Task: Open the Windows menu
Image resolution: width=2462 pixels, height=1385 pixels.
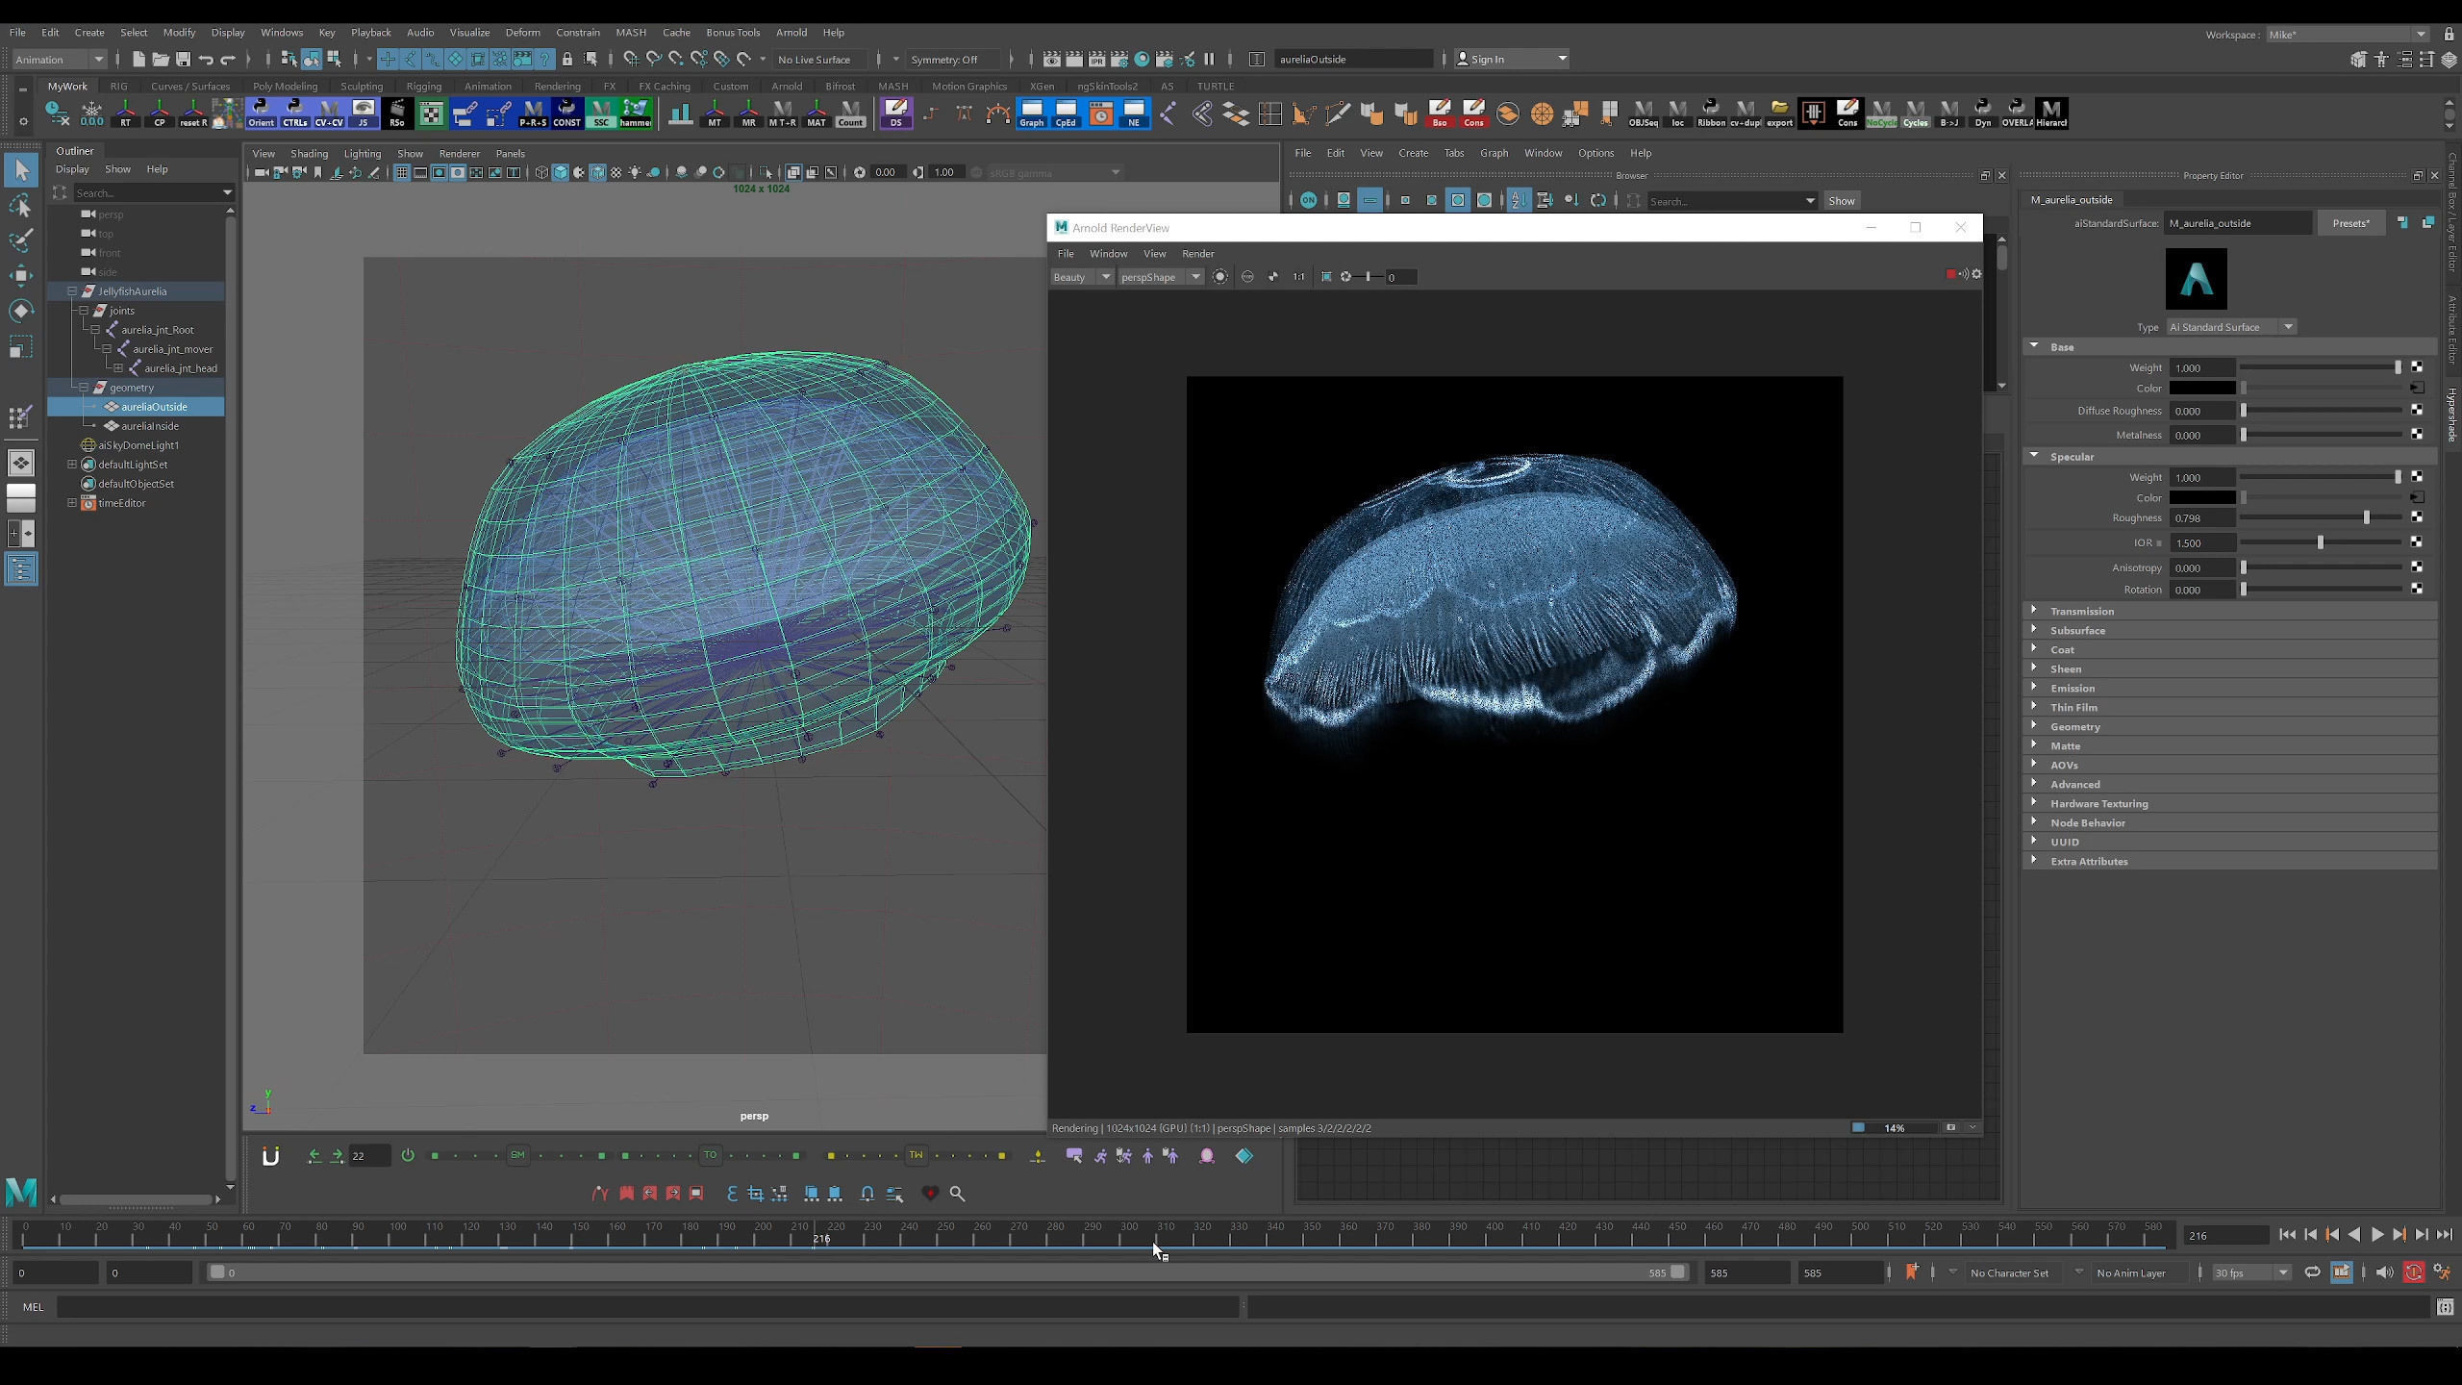Action: point(281,32)
